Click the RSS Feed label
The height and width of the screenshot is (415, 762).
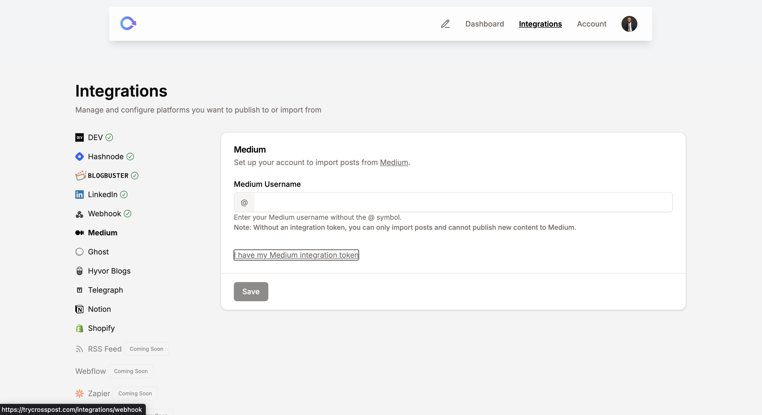coord(105,349)
